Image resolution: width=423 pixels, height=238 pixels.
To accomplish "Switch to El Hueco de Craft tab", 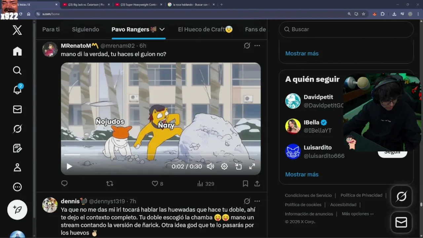I will click(205, 29).
